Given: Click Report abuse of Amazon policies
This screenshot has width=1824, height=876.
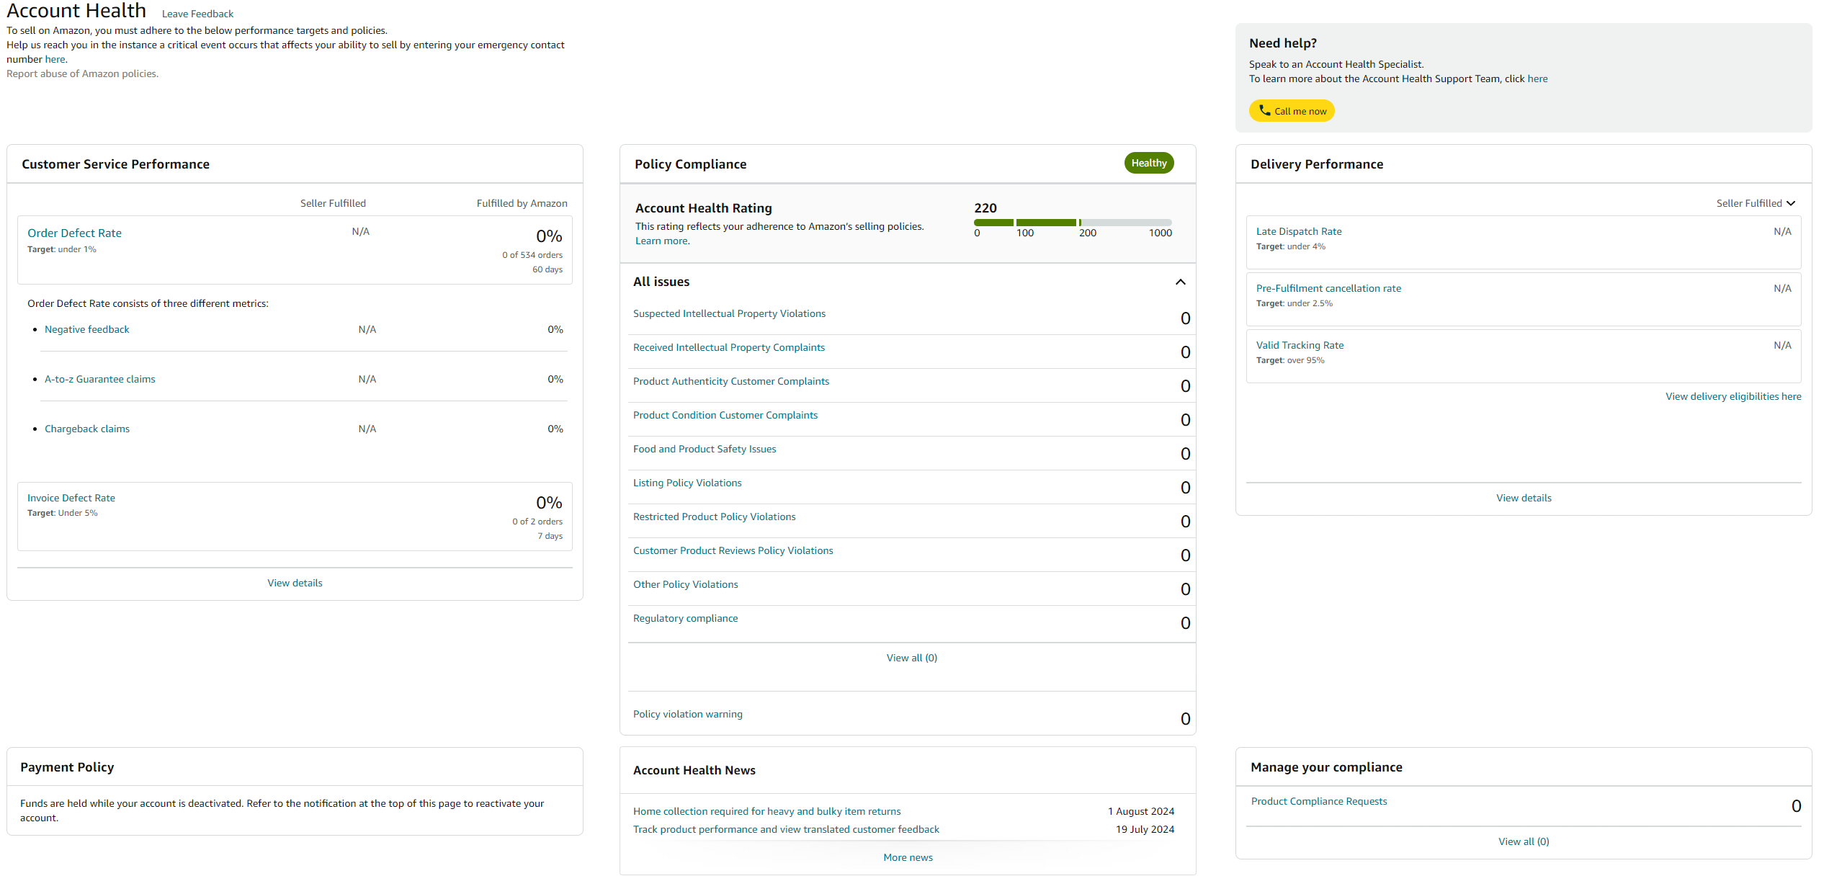Looking at the screenshot, I should 82,73.
